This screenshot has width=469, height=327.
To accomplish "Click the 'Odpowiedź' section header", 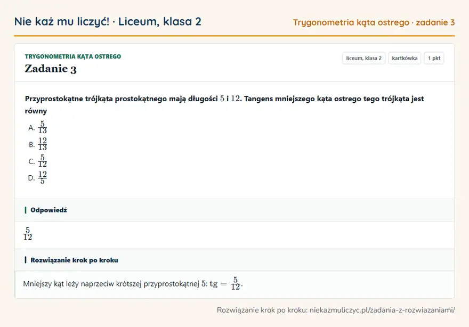I will (234, 210).
